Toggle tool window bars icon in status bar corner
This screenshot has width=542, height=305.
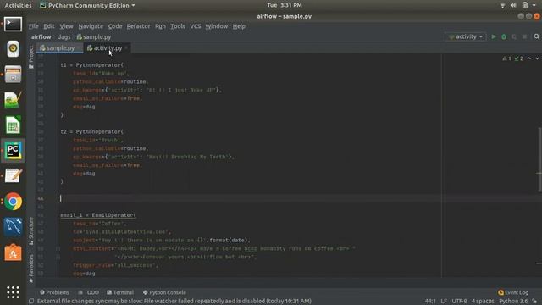(31, 302)
